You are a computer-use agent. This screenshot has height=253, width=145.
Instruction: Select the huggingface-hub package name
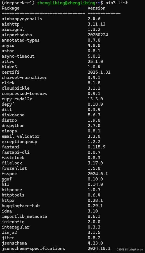(x=21, y=205)
